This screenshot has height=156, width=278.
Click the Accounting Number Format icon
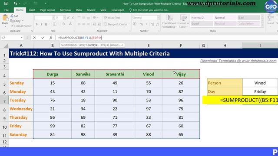135,24
